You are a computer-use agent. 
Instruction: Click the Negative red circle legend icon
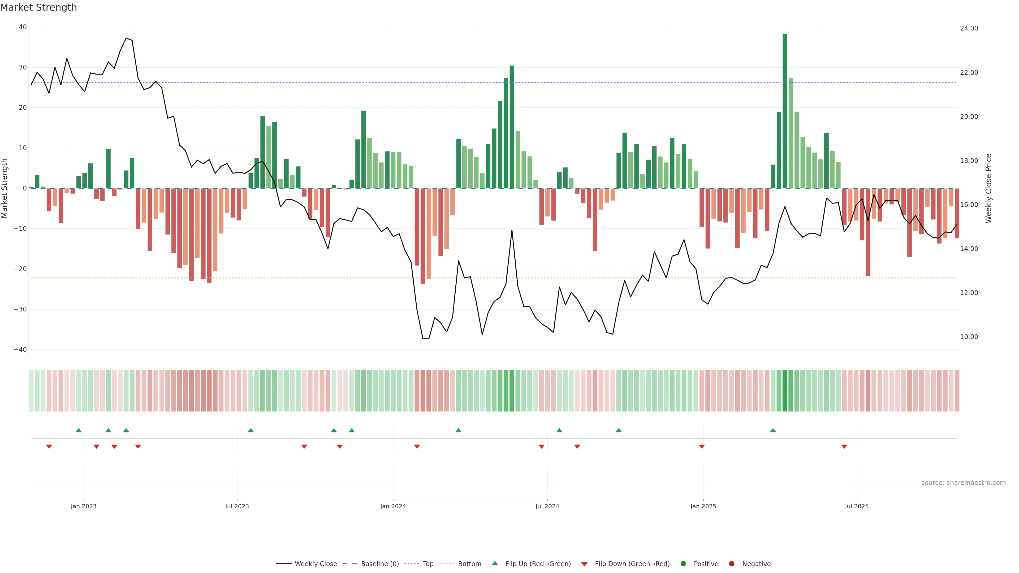click(731, 563)
